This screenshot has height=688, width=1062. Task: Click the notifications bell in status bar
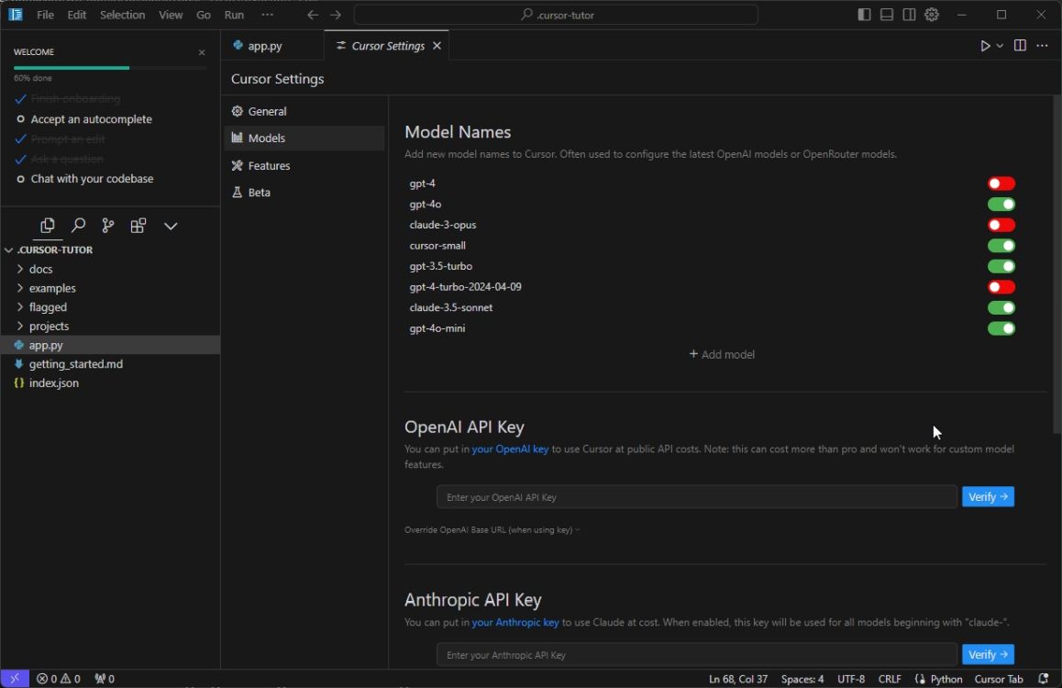tap(1043, 679)
